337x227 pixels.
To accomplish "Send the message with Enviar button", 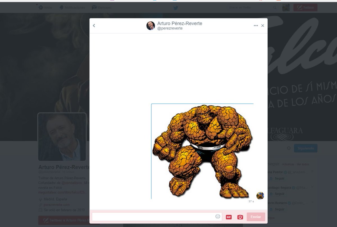I will 256,217.
